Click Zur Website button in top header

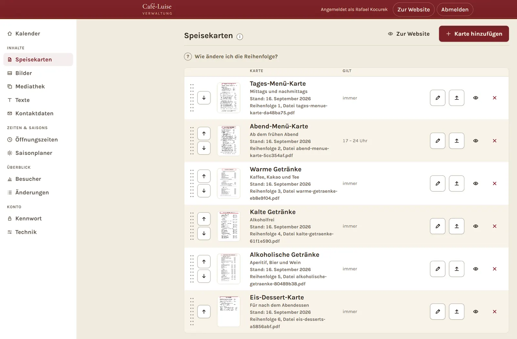tap(414, 9)
